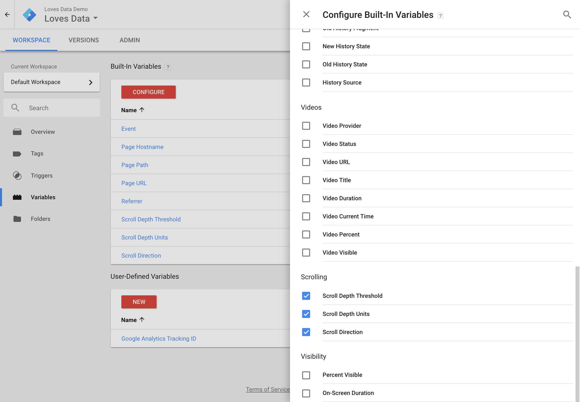This screenshot has width=580, height=402.
Task: Click the Variables icon in the sidebar
Action: point(17,197)
